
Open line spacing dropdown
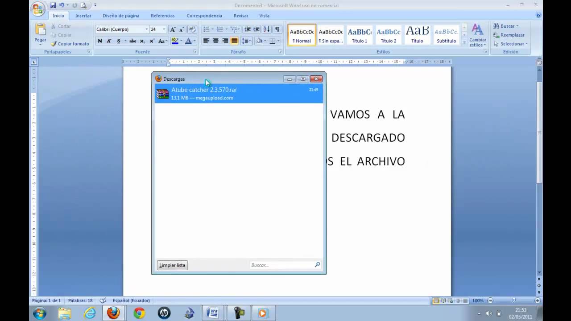[x=247, y=41]
